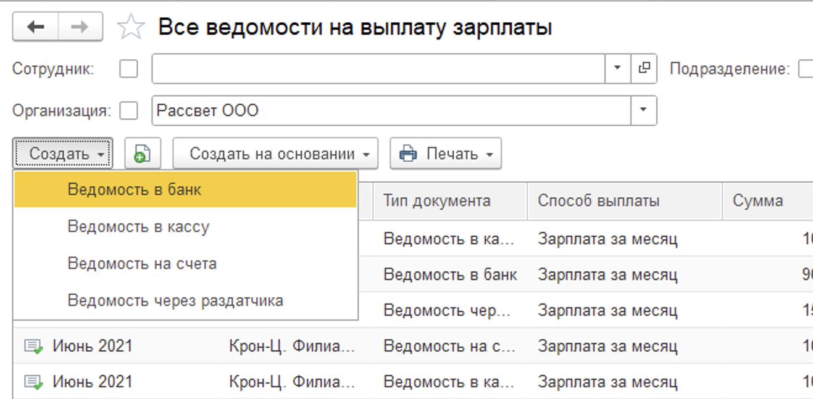Toggle the Подразделение filter checkbox
This screenshot has width=813, height=399.
point(806,68)
